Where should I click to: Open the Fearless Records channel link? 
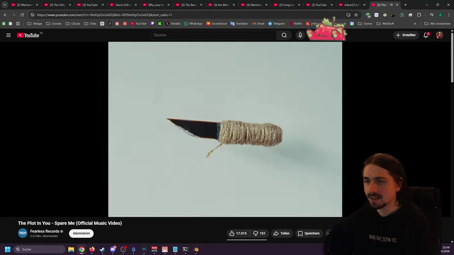coord(45,231)
